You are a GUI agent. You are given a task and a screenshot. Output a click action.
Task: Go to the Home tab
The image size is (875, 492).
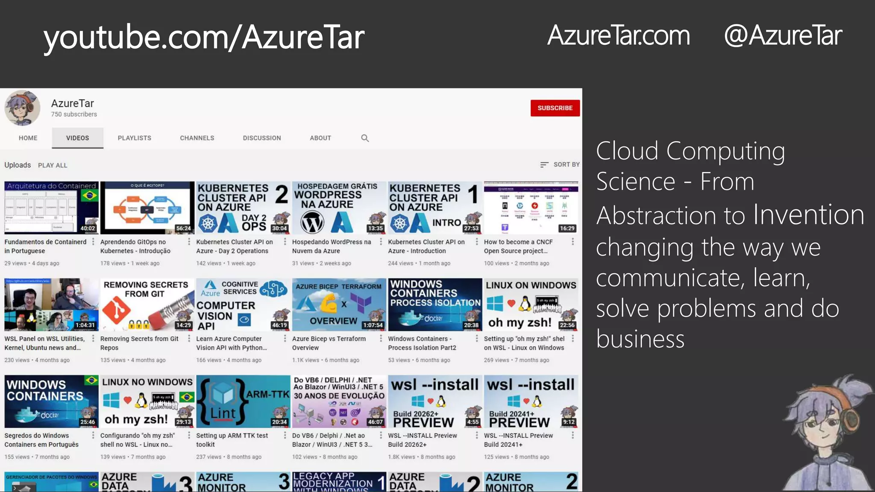28,138
